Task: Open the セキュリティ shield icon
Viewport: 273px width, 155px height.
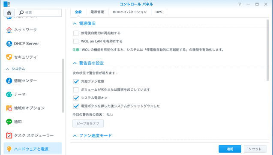Action: [9, 57]
